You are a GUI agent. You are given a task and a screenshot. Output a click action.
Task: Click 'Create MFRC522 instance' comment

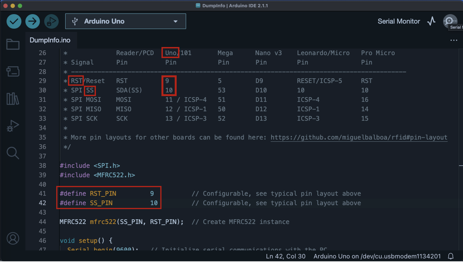tap(240, 222)
